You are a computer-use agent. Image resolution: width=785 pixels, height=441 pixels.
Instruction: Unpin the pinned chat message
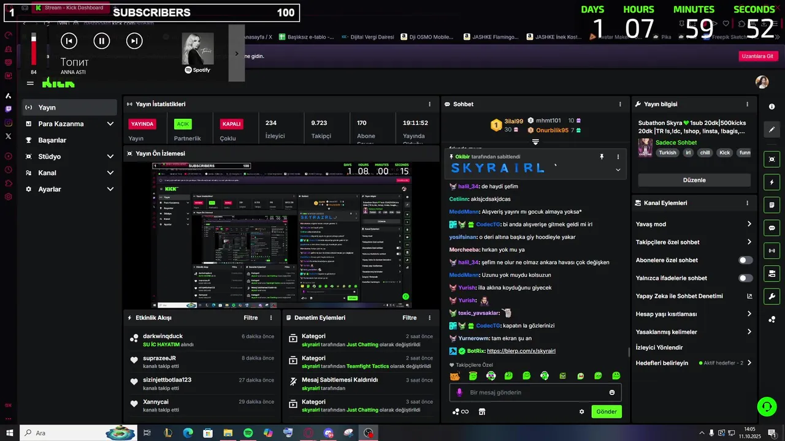click(x=602, y=157)
